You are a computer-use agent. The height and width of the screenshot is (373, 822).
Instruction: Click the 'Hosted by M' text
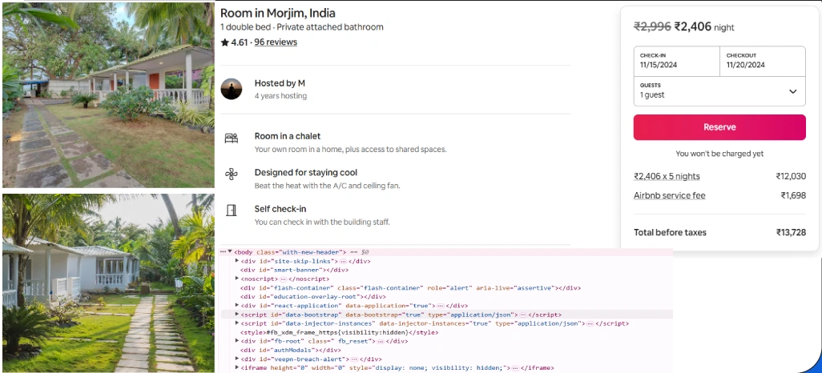[280, 83]
